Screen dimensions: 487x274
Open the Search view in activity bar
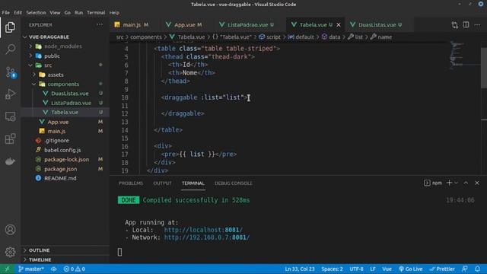click(x=10, y=49)
